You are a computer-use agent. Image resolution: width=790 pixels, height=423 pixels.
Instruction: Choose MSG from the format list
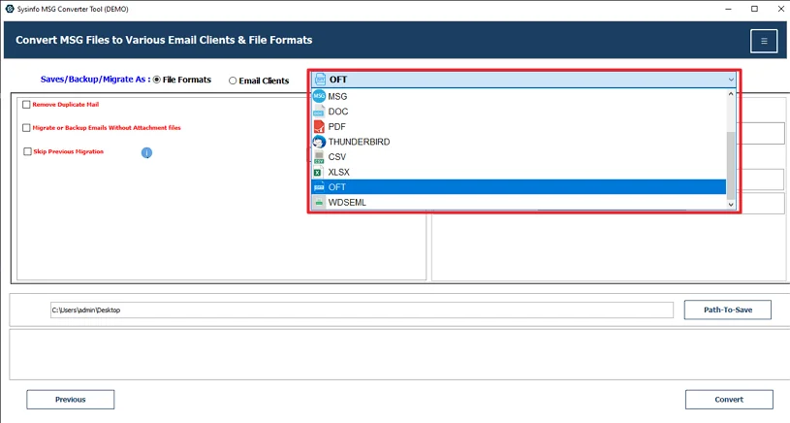(x=519, y=96)
